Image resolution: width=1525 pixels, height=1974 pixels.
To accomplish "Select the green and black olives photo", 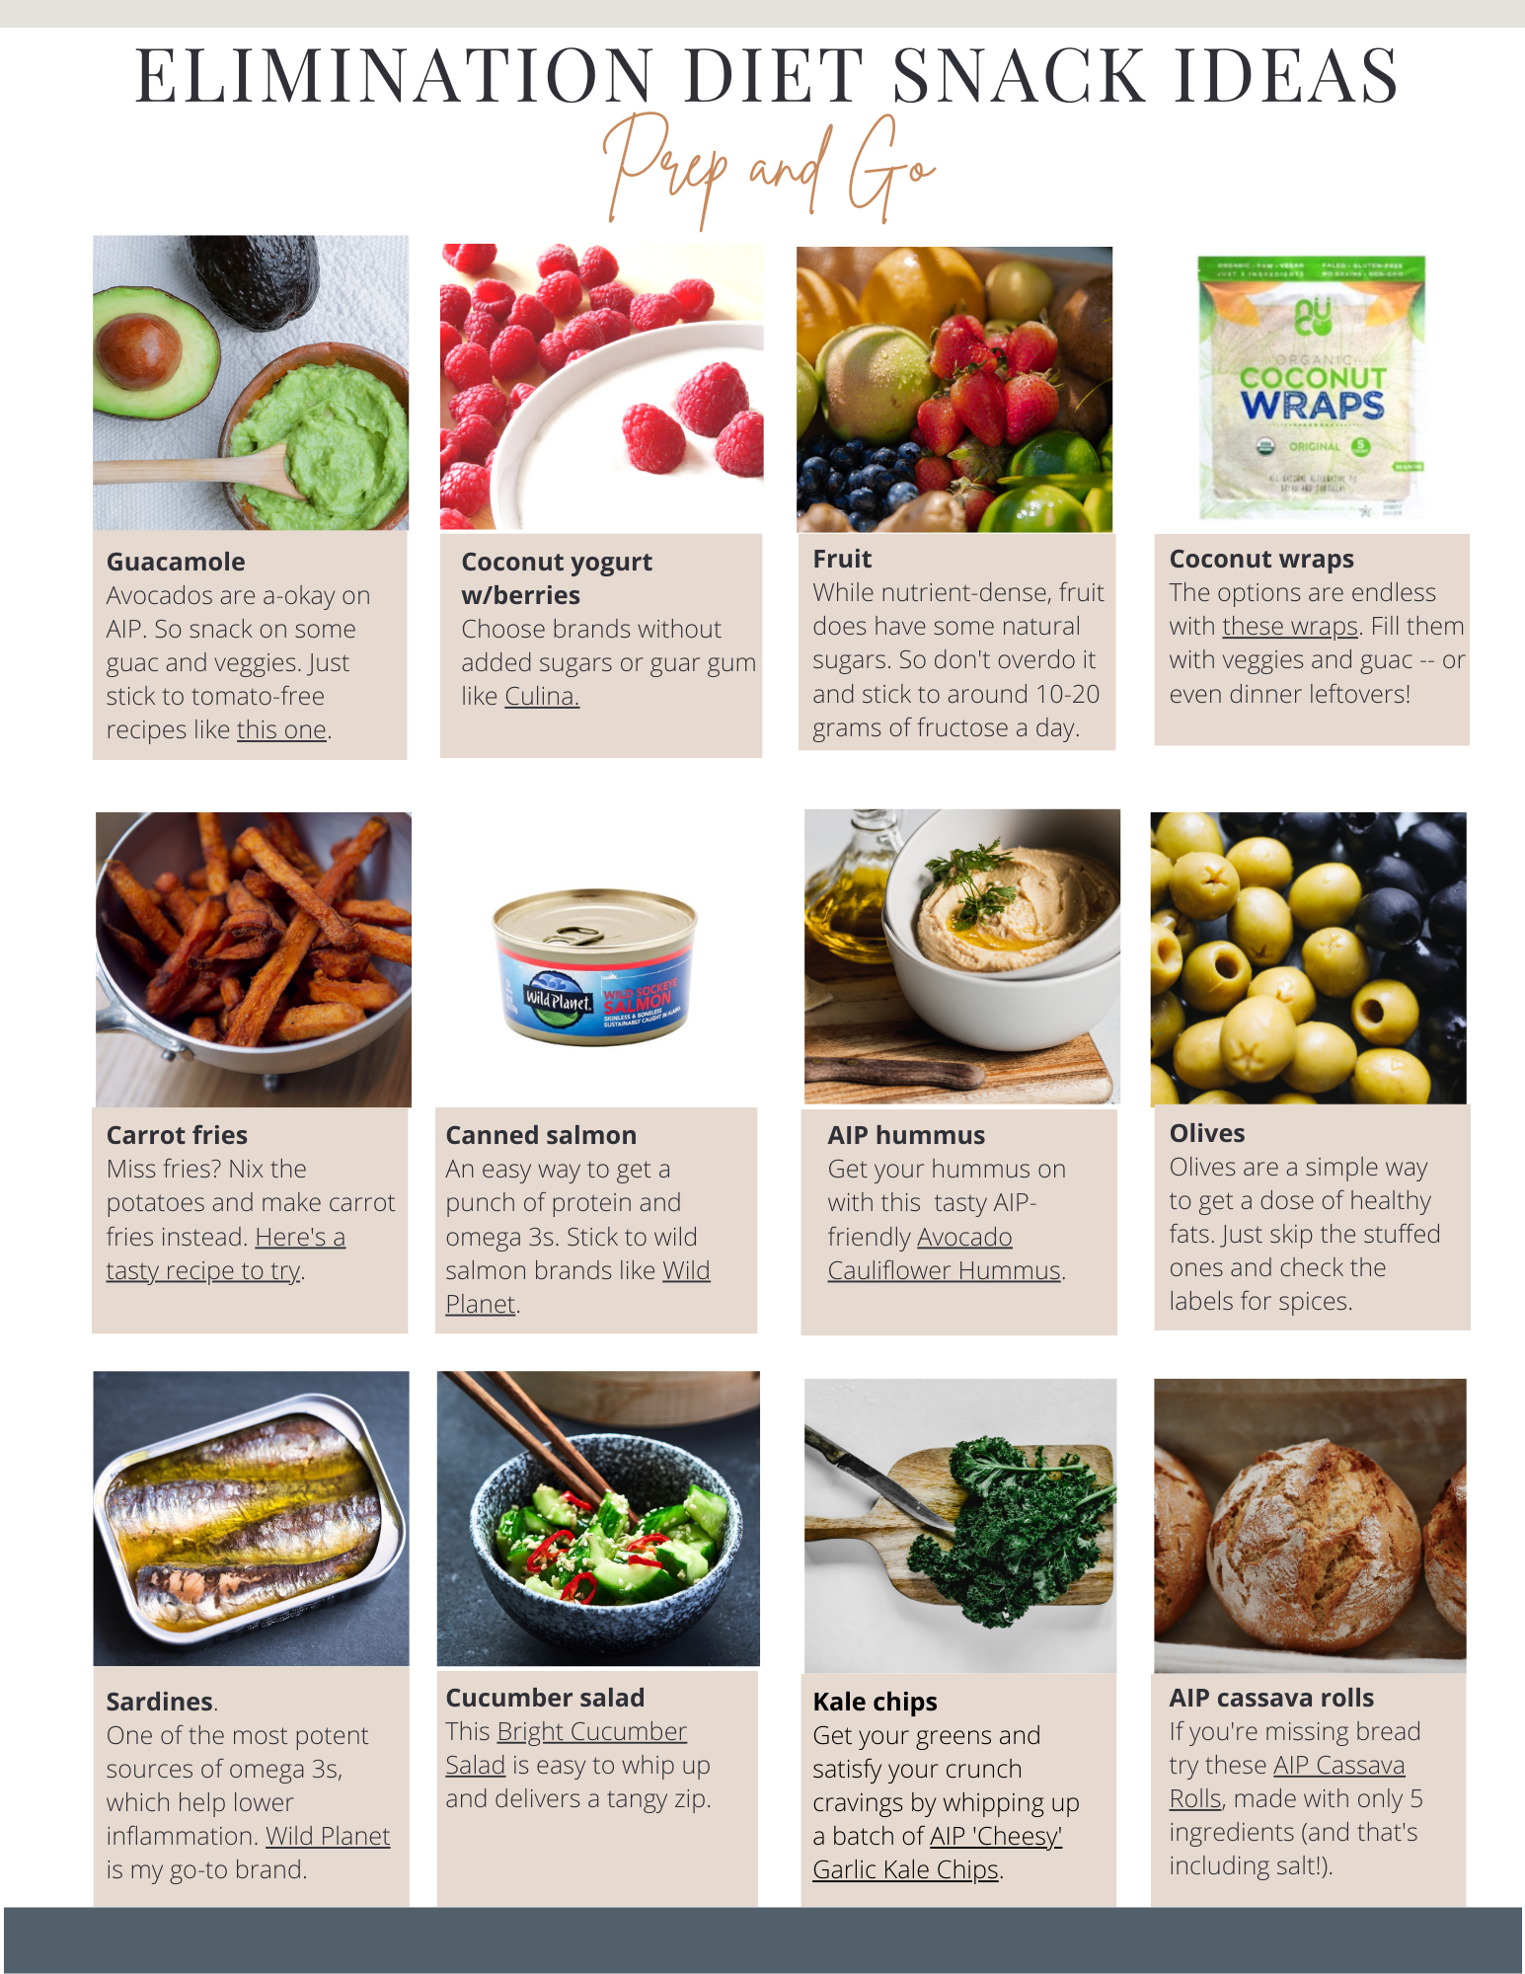I will coord(1309,958).
